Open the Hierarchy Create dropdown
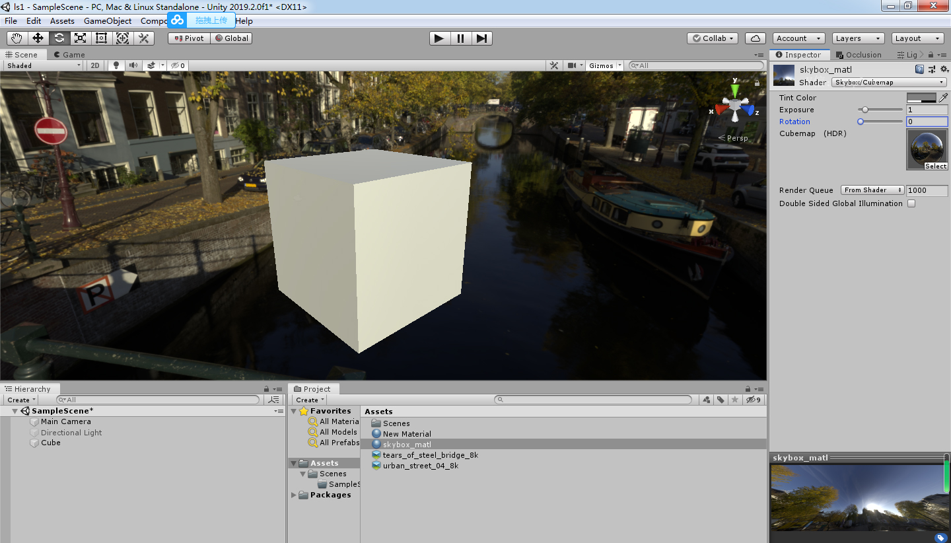This screenshot has height=543, width=951. click(21, 400)
